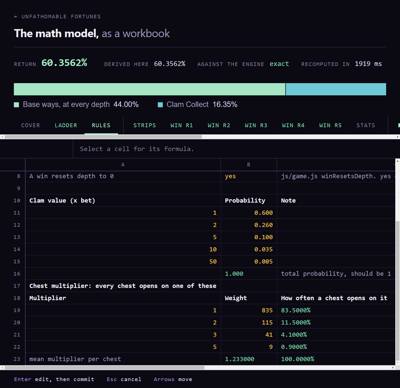Click the green Base ways legend swatch
Screen dimensions: 400x388
pos(17,104)
